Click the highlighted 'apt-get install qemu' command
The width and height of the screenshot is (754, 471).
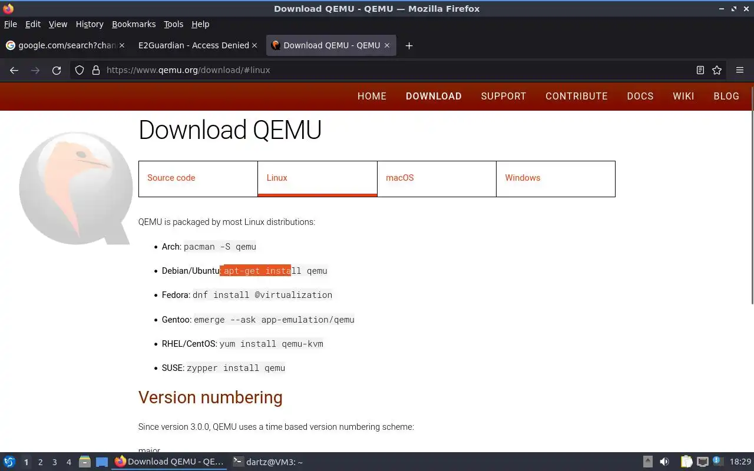pyautogui.click(x=275, y=271)
